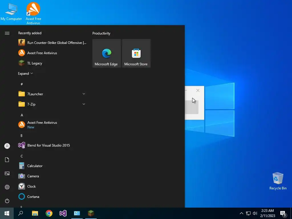292x219 pixels.
Task: Click the Power button in Start
Action: 7,201
